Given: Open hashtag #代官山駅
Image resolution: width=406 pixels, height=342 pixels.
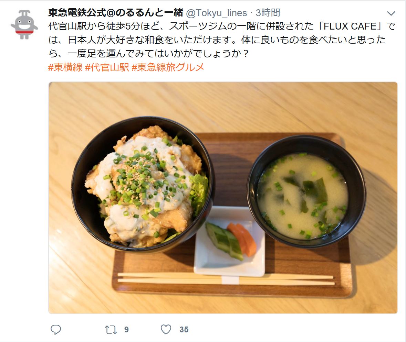Looking at the screenshot, I should tap(107, 67).
